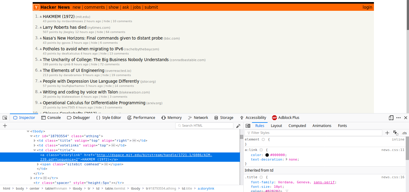Click selector highlighter icon next to element

(x=263, y=140)
